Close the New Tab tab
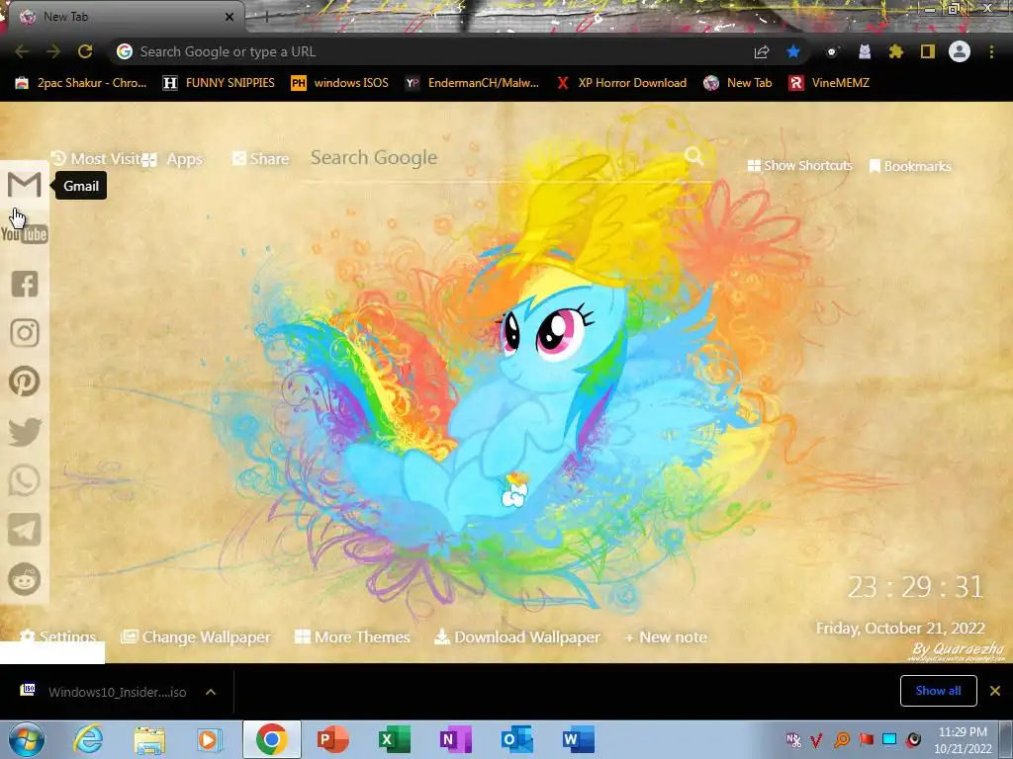This screenshot has width=1013, height=759. (229, 17)
